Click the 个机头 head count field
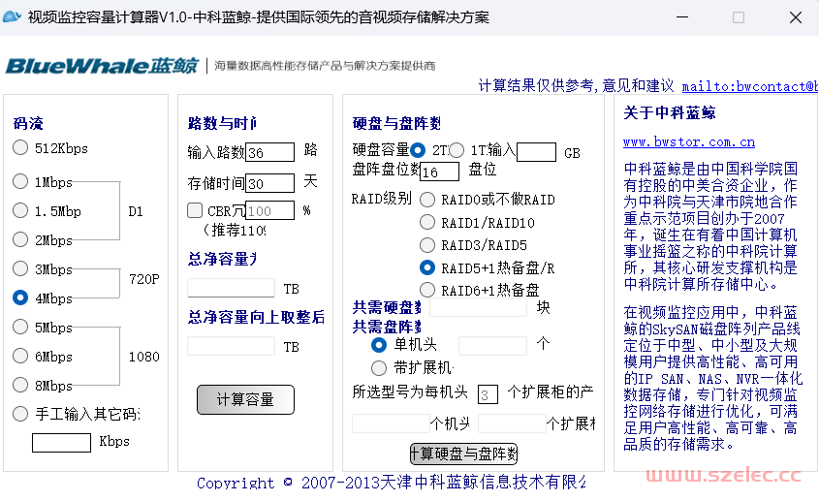The height and width of the screenshot is (501, 819). point(391,423)
